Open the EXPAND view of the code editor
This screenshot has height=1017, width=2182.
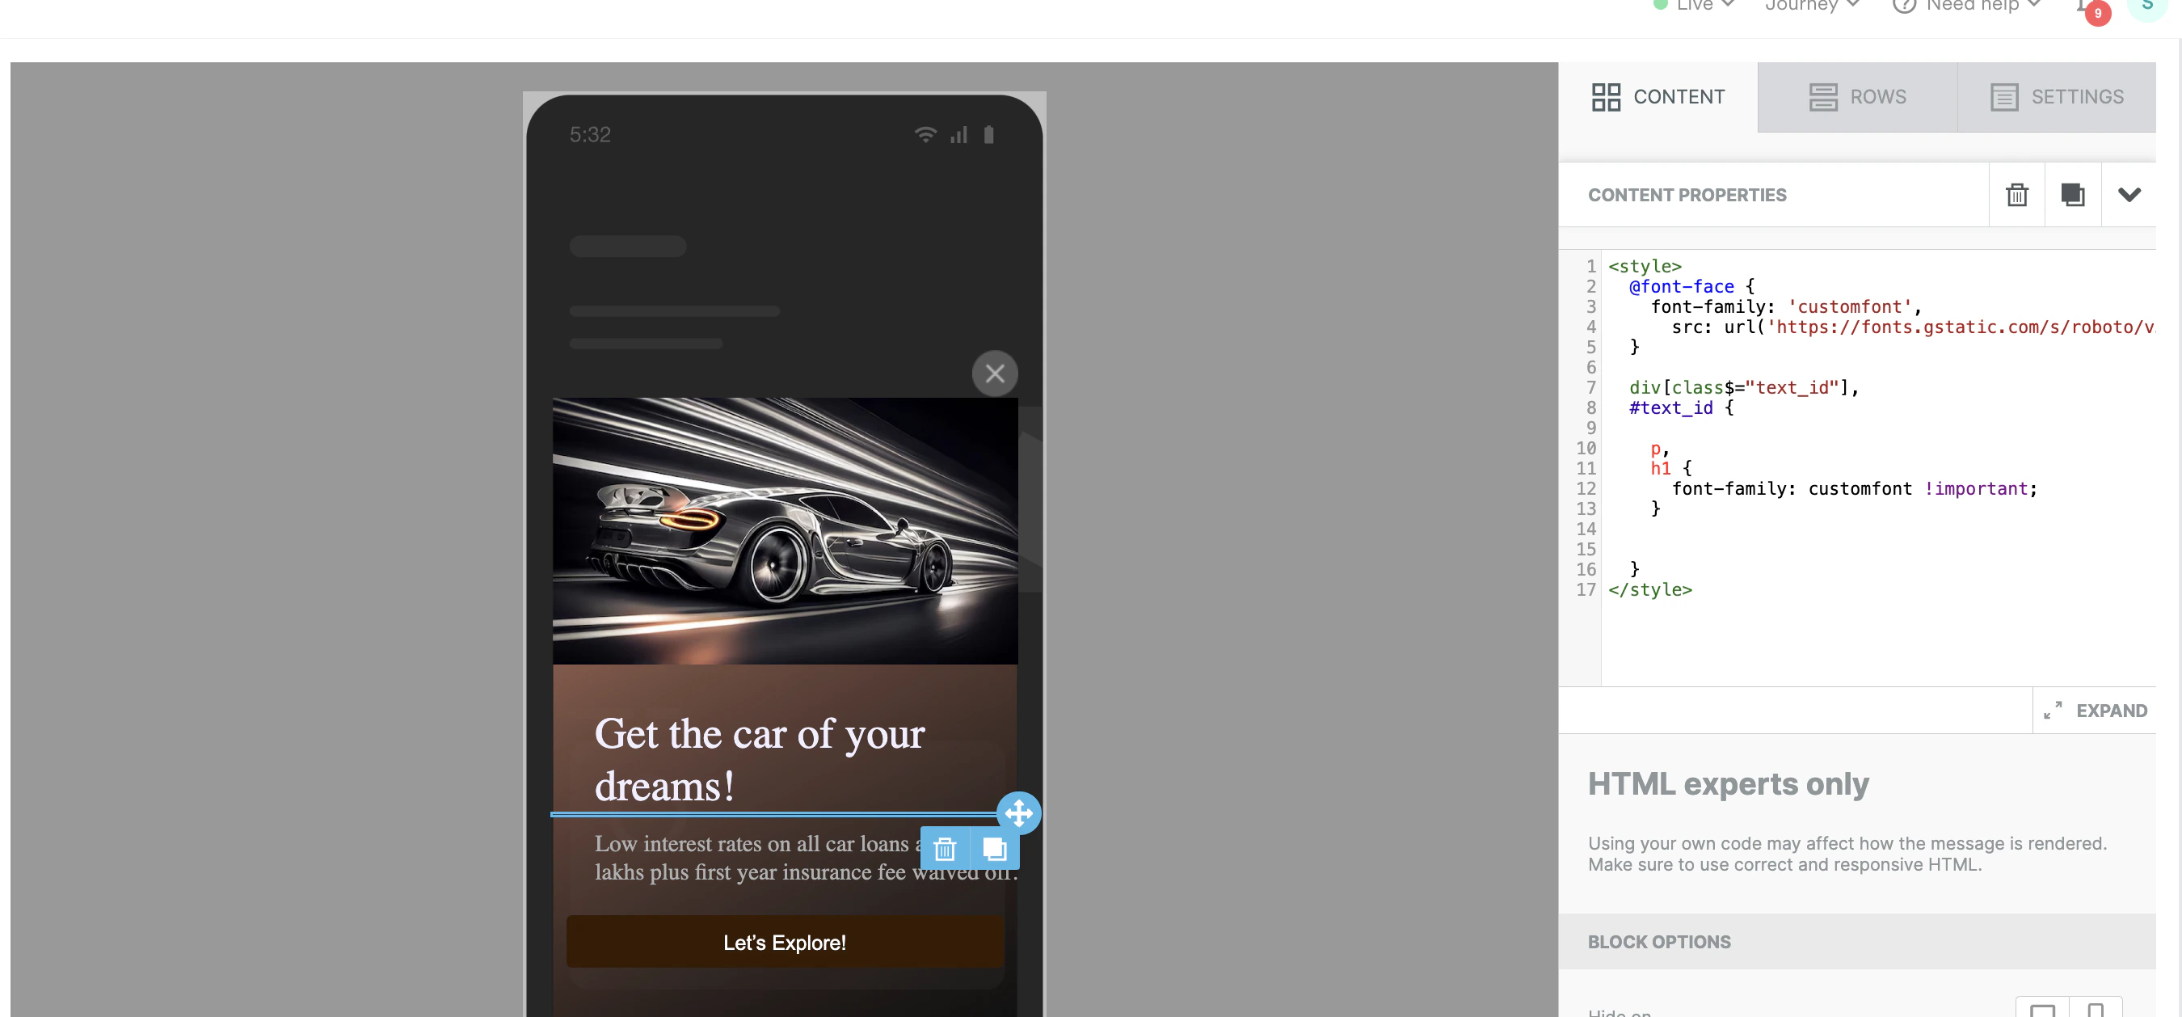point(2095,711)
